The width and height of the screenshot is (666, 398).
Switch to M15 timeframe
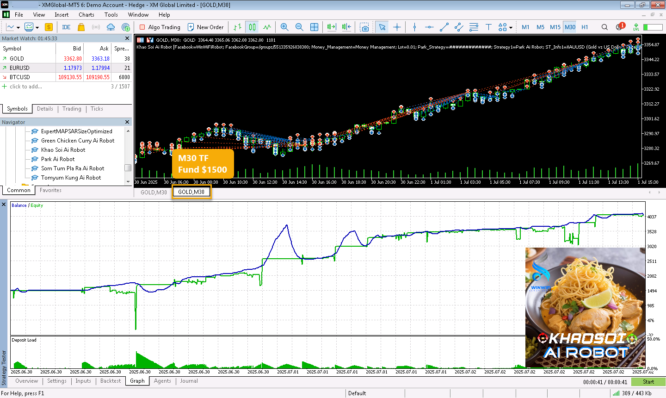555,27
